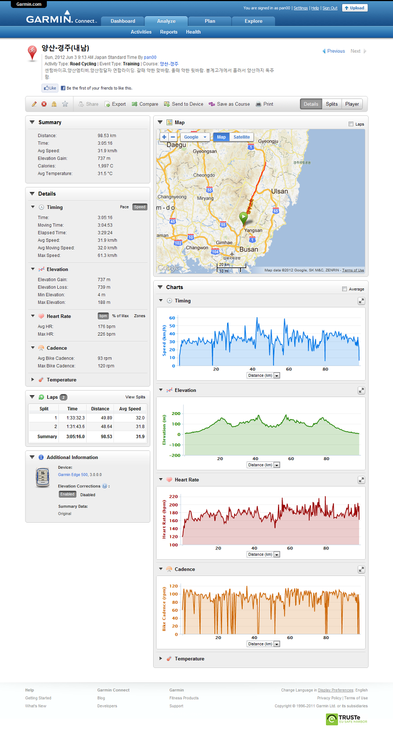Viewport: 393px width, 738px height.
Task: Open the Plan tab
Action: pos(210,21)
